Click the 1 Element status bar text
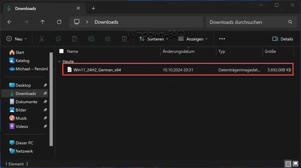The image size is (301, 168). point(15,164)
